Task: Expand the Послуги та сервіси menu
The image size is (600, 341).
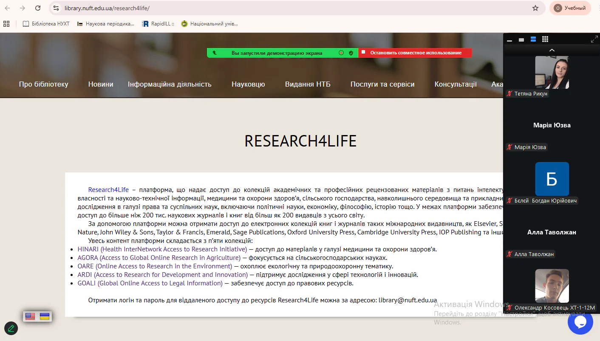Action: (382, 84)
